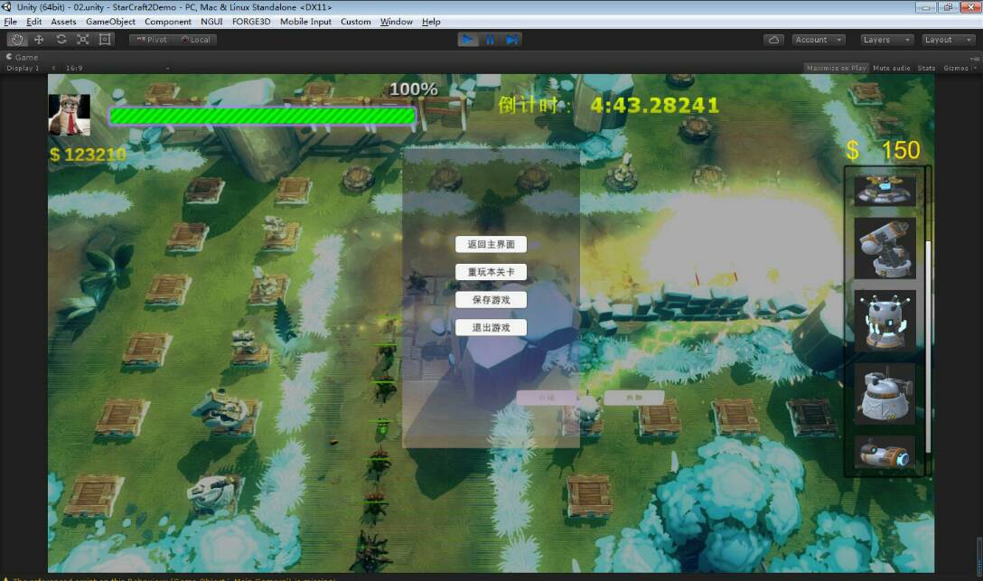Click the right faded pink button below menu
Image resolution: width=983 pixels, height=581 pixels.
click(x=634, y=398)
